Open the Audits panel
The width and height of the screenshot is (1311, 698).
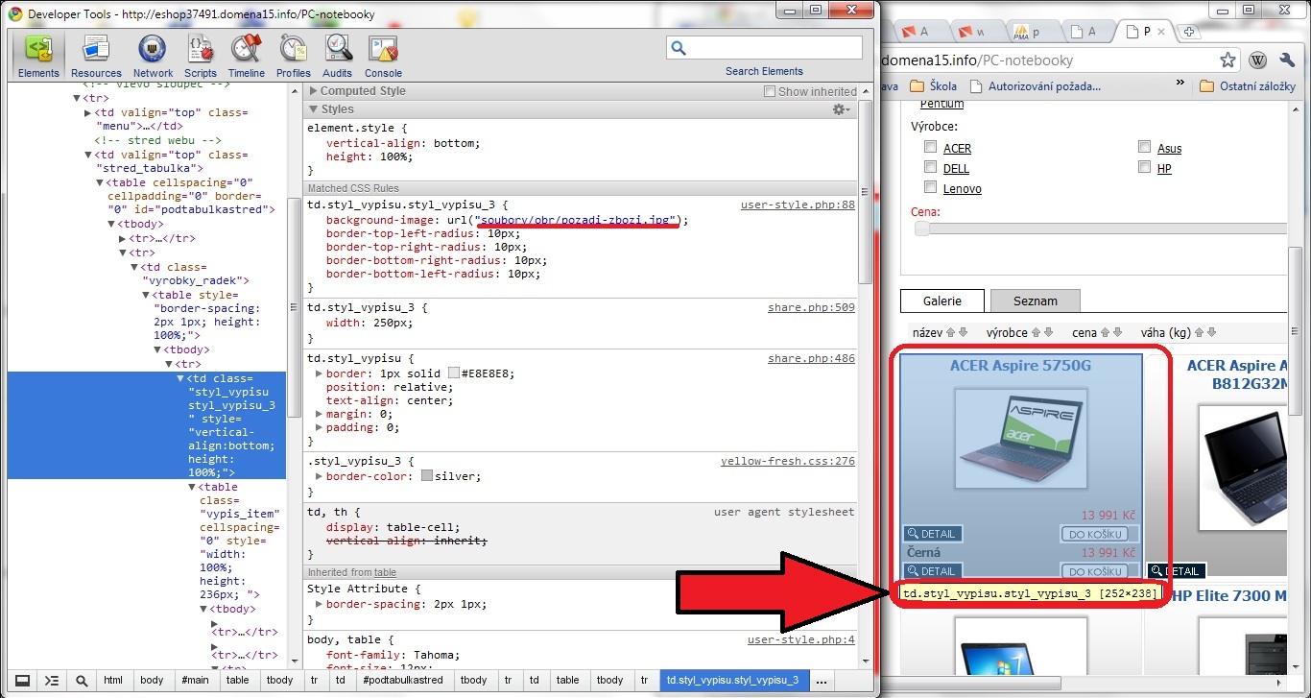(x=338, y=56)
